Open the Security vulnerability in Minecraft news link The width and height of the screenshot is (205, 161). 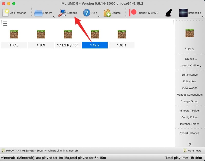click(x=42, y=150)
